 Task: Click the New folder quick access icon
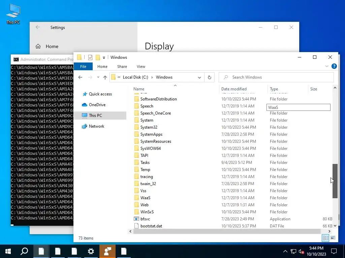pos(98,57)
